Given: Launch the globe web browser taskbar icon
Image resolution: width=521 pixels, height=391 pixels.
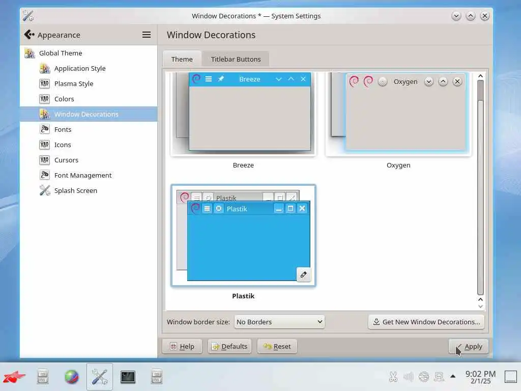Looking at the screenshot, I should click(x=71, y=377).
